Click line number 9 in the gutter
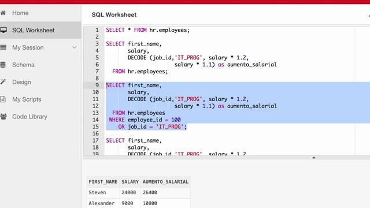Viewport: 370px width, 208px height. (x=97, y=85)
